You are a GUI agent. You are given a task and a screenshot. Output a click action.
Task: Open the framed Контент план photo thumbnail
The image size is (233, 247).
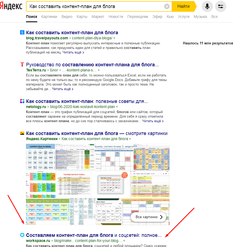coord(111,184)
